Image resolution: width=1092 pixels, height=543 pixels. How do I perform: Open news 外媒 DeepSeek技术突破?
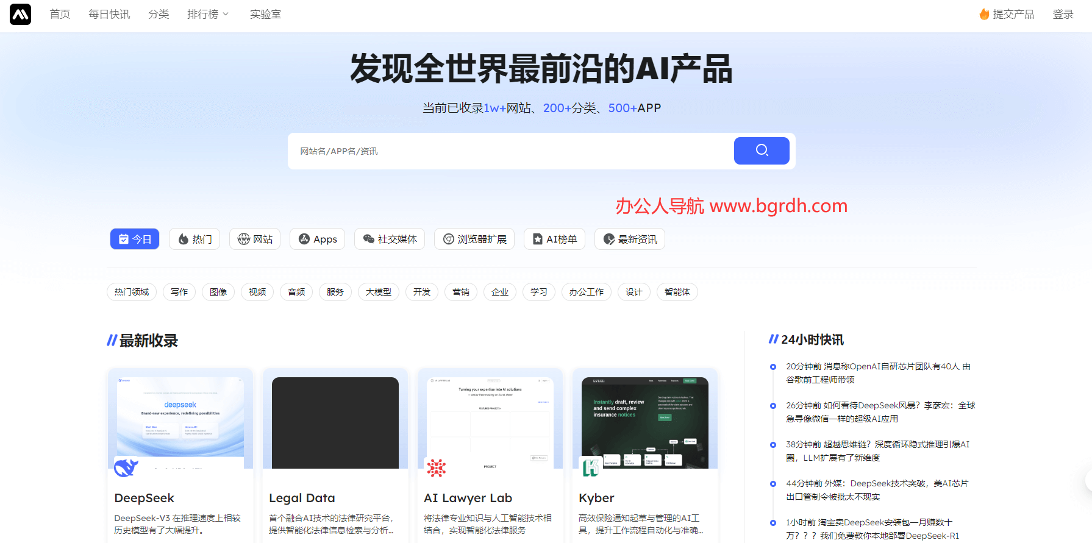coord(877,490)
